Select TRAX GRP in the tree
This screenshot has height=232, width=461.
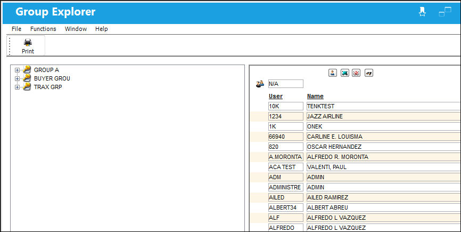click(48, 87)
